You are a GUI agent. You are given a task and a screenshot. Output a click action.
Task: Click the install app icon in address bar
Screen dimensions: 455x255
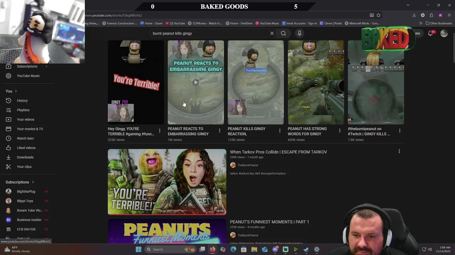click(x=372, y=15)
